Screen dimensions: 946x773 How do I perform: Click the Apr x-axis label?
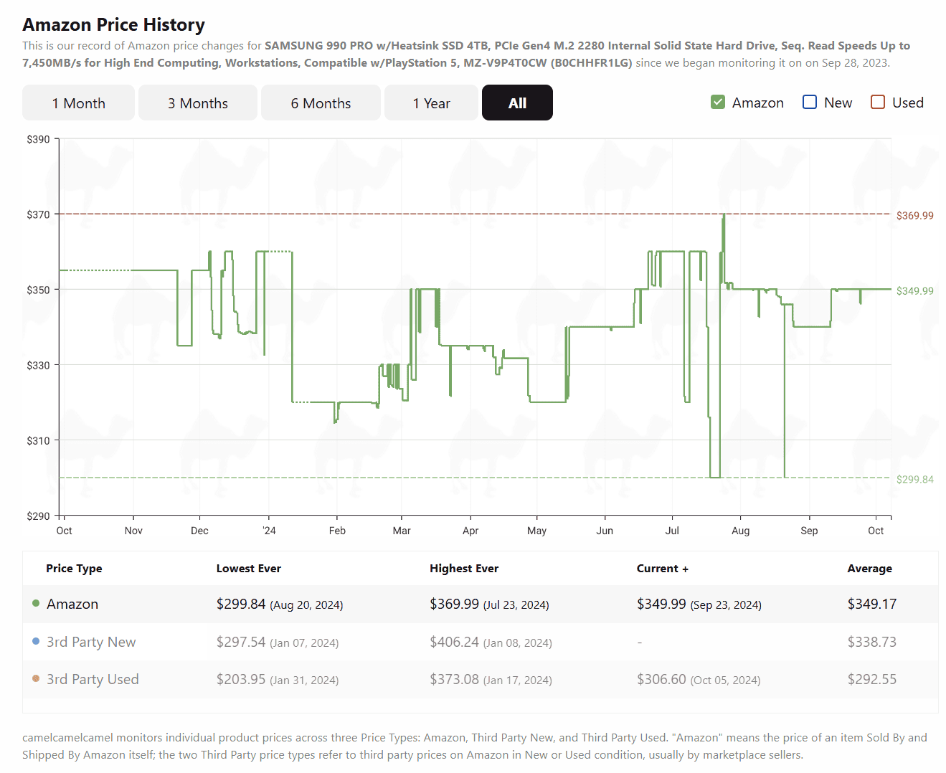click(470, 531)
